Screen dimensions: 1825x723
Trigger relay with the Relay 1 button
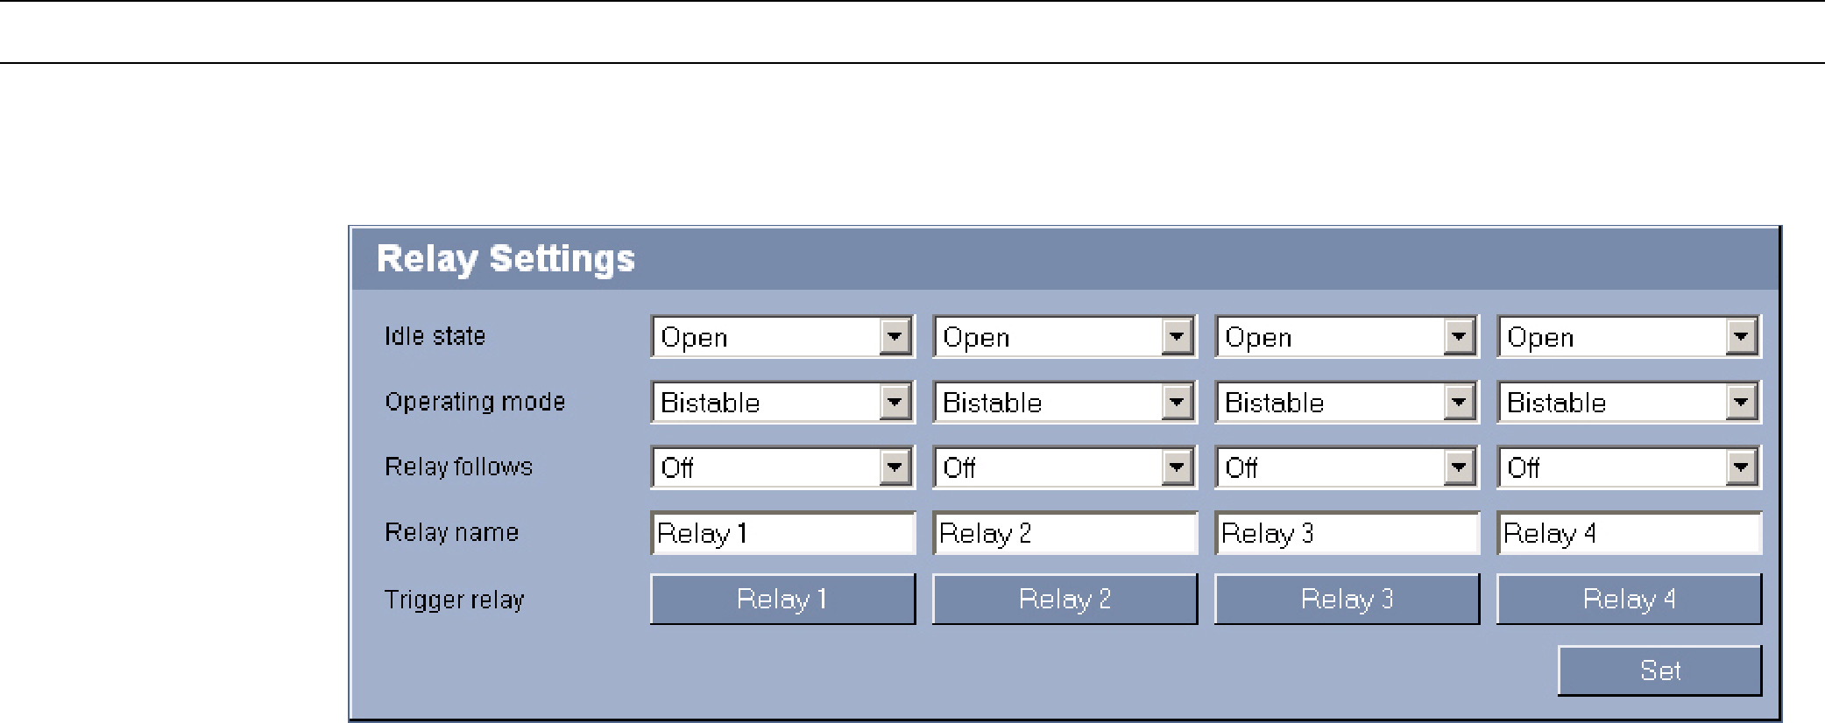[x=782, y=599]
